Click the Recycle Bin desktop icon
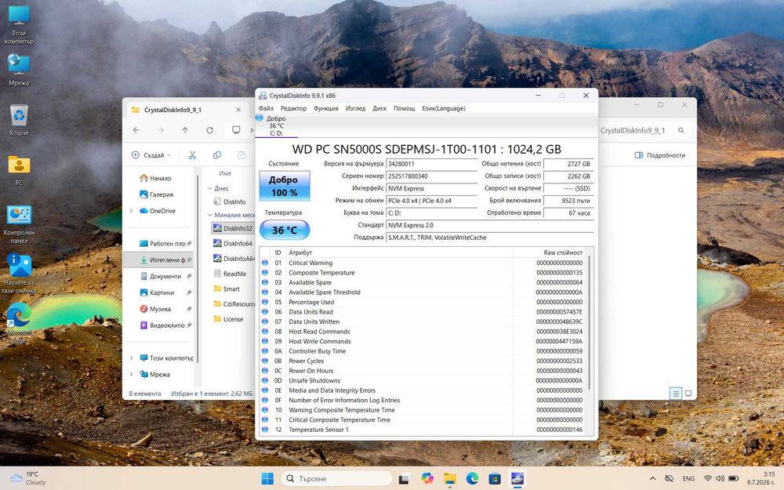 coord(19,120)
